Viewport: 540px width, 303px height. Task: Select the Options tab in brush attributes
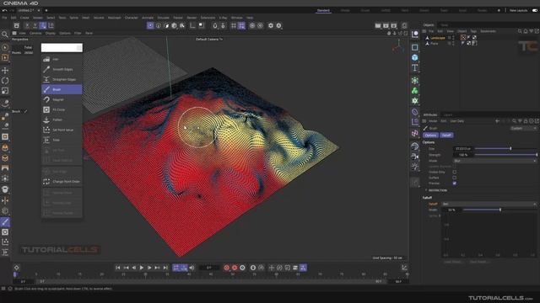[x=430, y=136]
